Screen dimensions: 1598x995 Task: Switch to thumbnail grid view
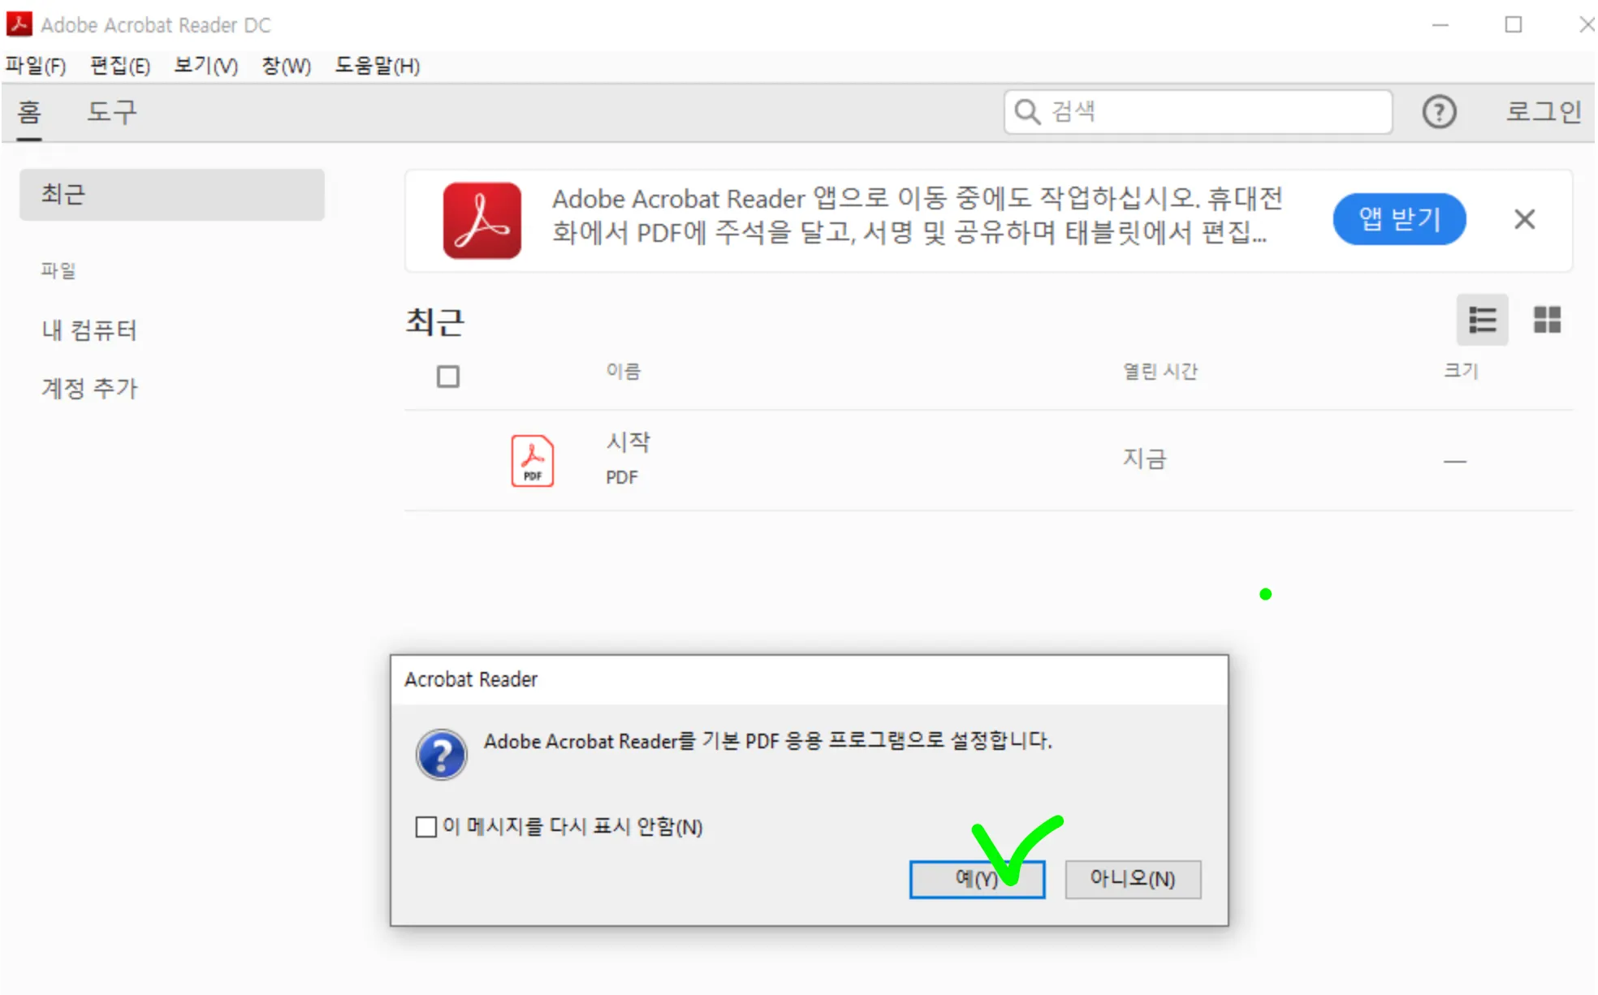pyautogui.click(x=1546, y=320)
